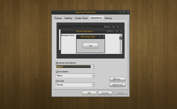Switch to the Themes tab
This screenshot has width=177, height=109.
58,18
